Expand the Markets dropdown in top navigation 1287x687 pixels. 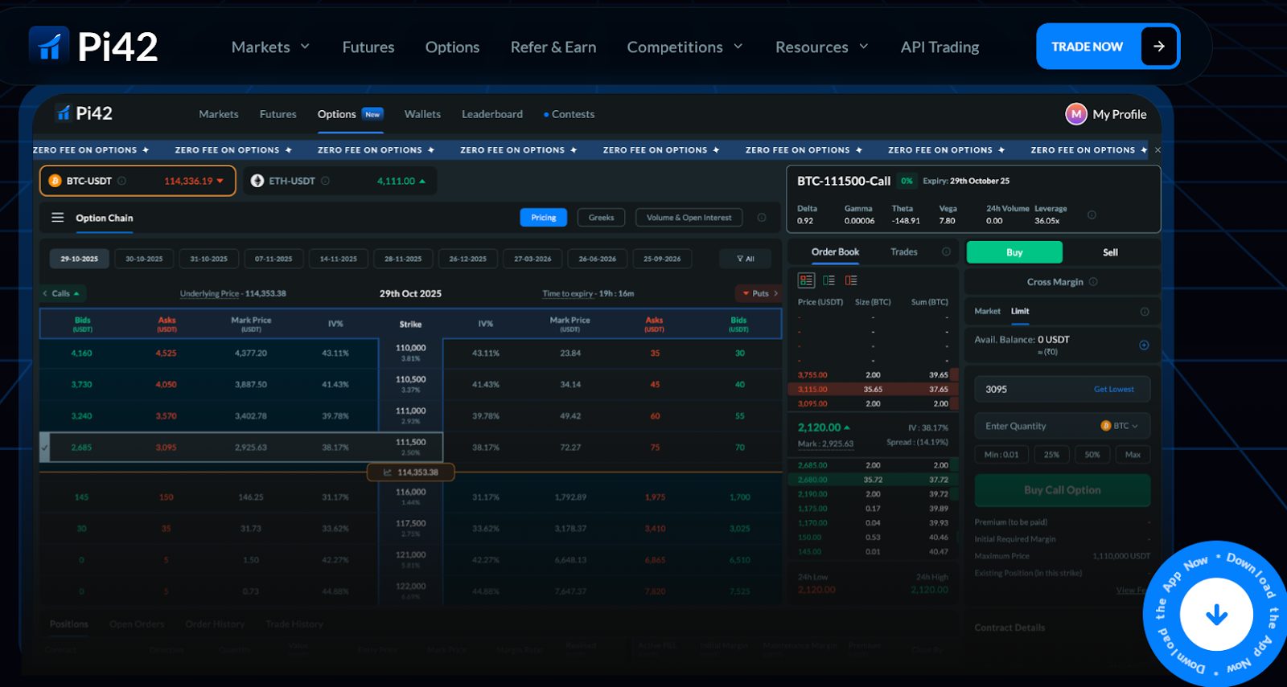pos(270,47)
